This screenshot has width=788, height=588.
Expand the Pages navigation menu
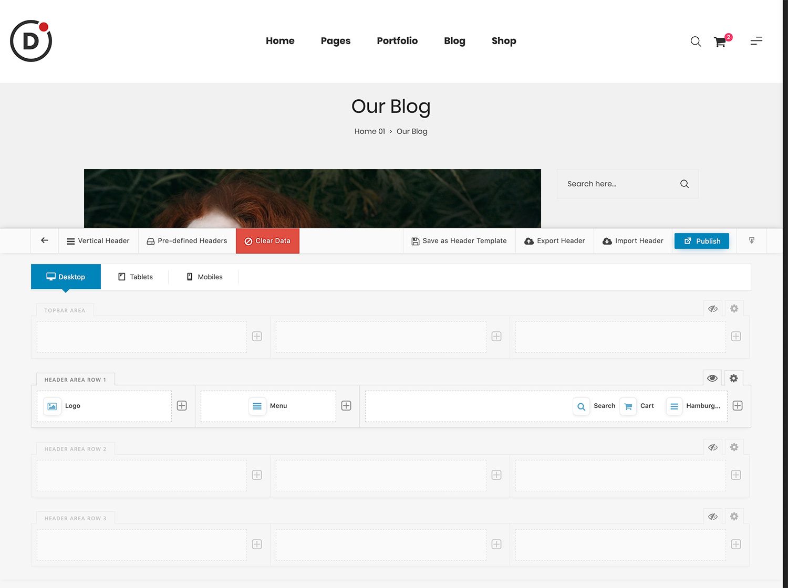tap(335, 41)
